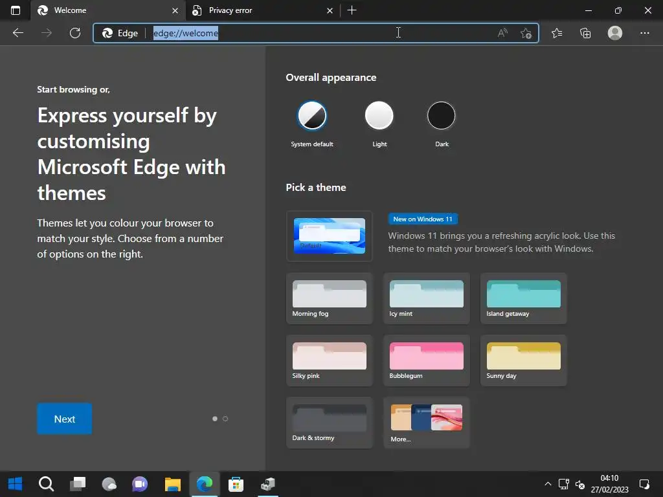Close the Privacy error tab
Image resolution: width=663 pixels, height=497 pixels.
coord(330,10)
